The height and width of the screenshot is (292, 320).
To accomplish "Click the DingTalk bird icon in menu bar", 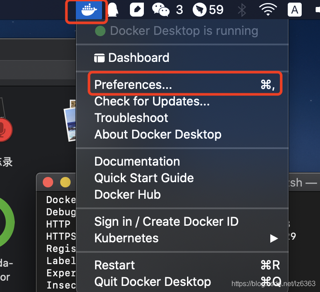I will click(x=200, y=10).
